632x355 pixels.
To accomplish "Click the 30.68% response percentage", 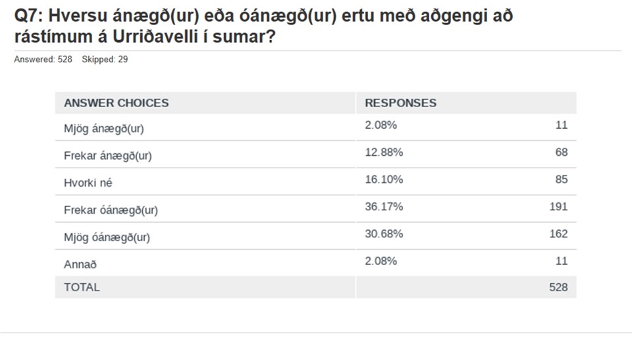I will [x=384, y=234].
